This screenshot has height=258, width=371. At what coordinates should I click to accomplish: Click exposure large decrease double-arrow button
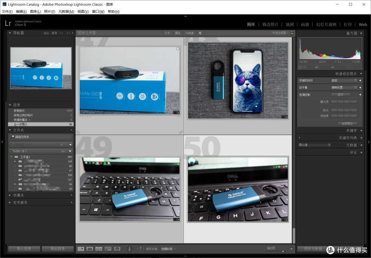click(334, 102)
